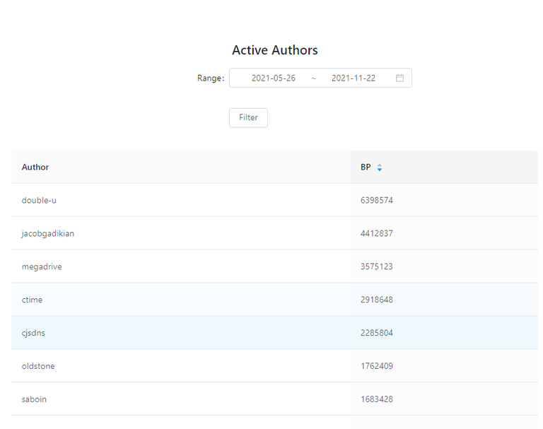Viewport: 543px width, 429px height.
Task: Click BP value 4412837
Action: click(x=377, y=234)
